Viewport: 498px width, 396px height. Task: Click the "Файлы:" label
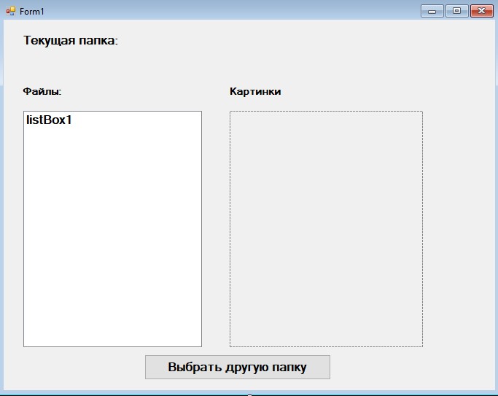(x=42, y=92)
